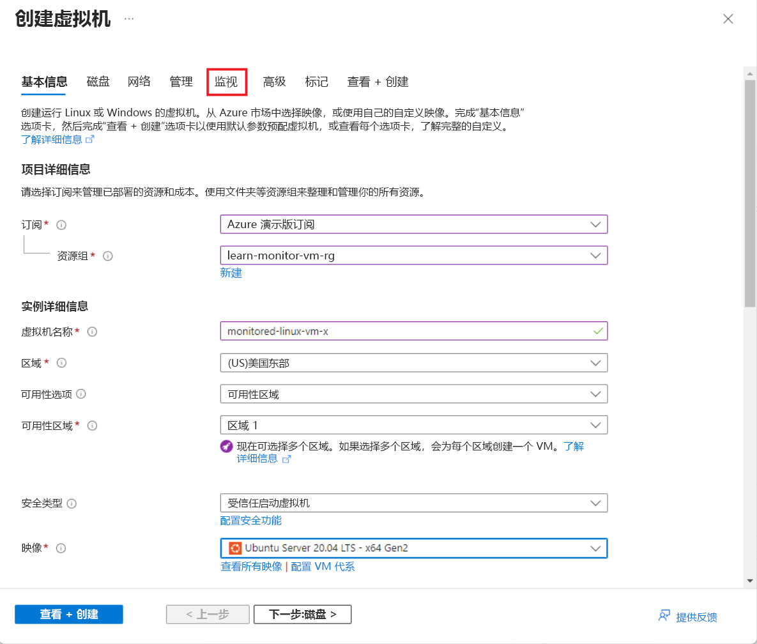The width and height of the screenshot is (757, 644).
Task: Select the 监视 tab
Action: tap(226, 82)
